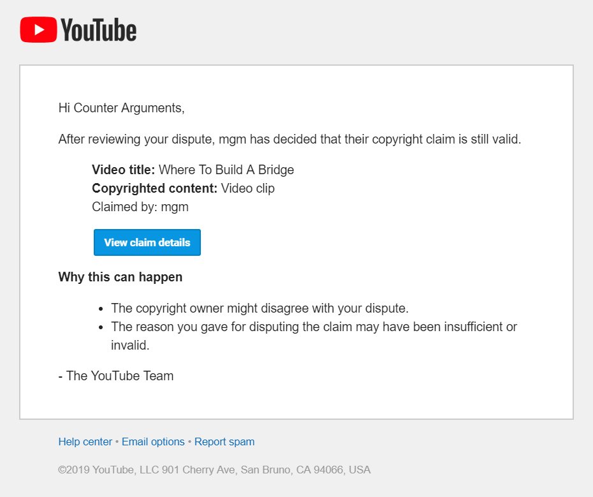The height and width of the screenshot is (497, 593).
Task: Click the "Video clip" value text
Action: pyautogui.click(x=247, y=188)
